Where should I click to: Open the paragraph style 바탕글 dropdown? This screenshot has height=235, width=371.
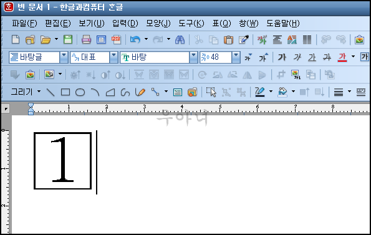(x=64, y=57)
